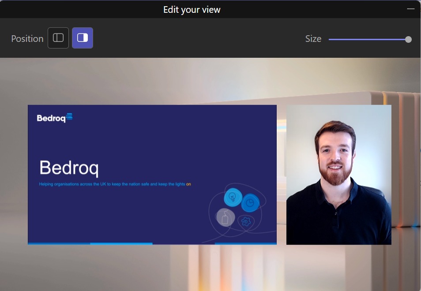Click the Size label
This screenshot has height=291, width=421.
[313, 39]
